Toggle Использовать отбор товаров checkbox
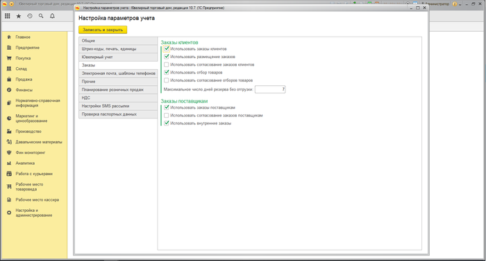The width and height of the screenshot is (486, 261). [x=167, y=73]
